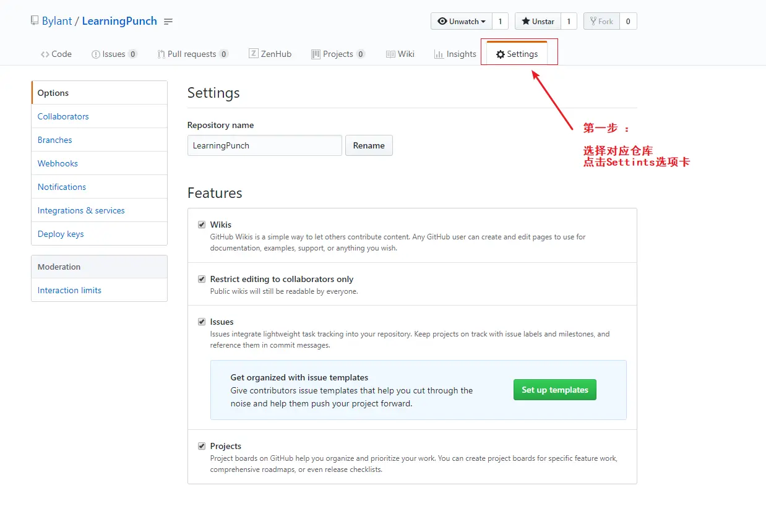Click the Insights bar chart icon
Image resolution: width=766 pixels, height=514 pixels.
(x=439, y=54)
